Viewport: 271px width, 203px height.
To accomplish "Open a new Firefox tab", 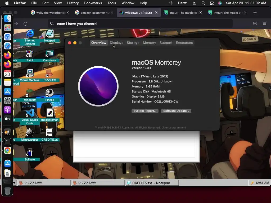I will [x=255, y=13].
